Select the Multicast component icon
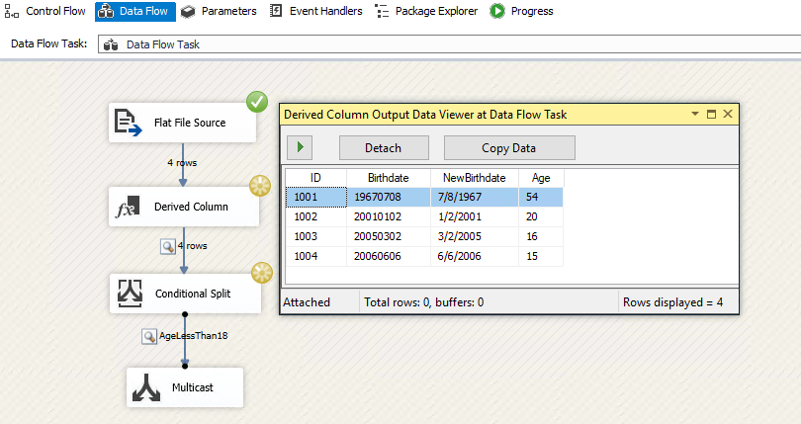 (x=146, y=387)
